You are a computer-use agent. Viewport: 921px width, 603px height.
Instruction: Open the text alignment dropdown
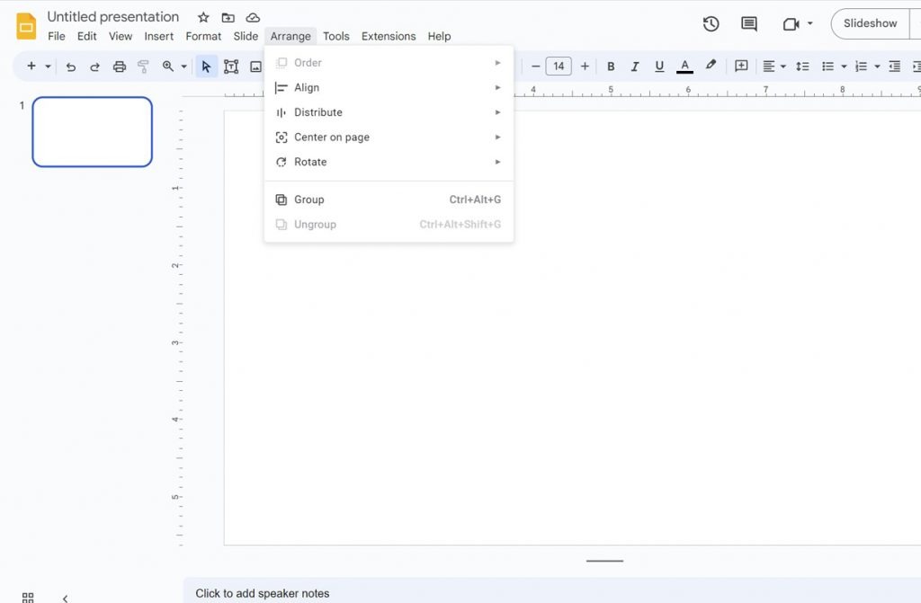coord(775,66)
